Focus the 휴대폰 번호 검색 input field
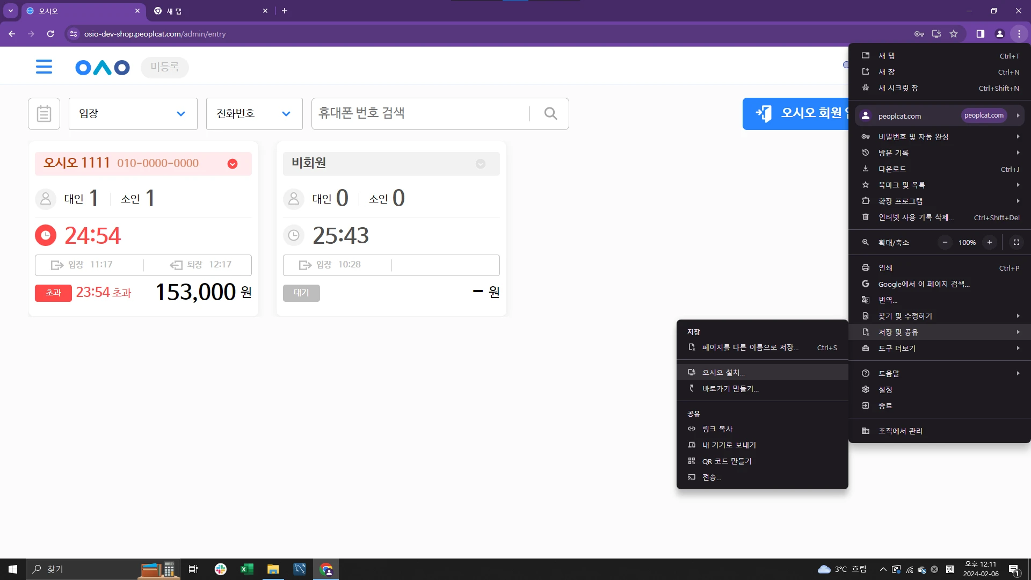The width and height of the screenshot is (1031, 580). tap(421, 113)
